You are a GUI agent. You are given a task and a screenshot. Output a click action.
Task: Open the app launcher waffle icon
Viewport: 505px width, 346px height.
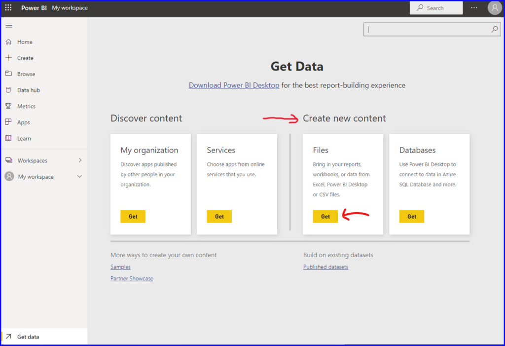[8, 8]
